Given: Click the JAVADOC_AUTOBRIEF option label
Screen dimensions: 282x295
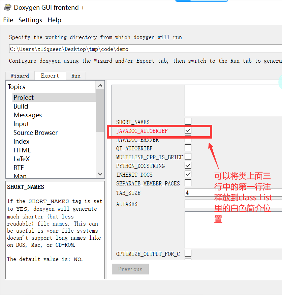Looking at the screenshot, I should [142, 131].
